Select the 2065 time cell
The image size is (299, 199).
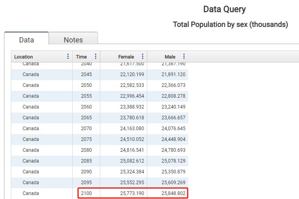(86, 118)
